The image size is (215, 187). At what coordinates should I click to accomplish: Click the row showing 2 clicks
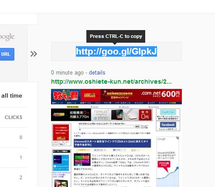(14, 177)
